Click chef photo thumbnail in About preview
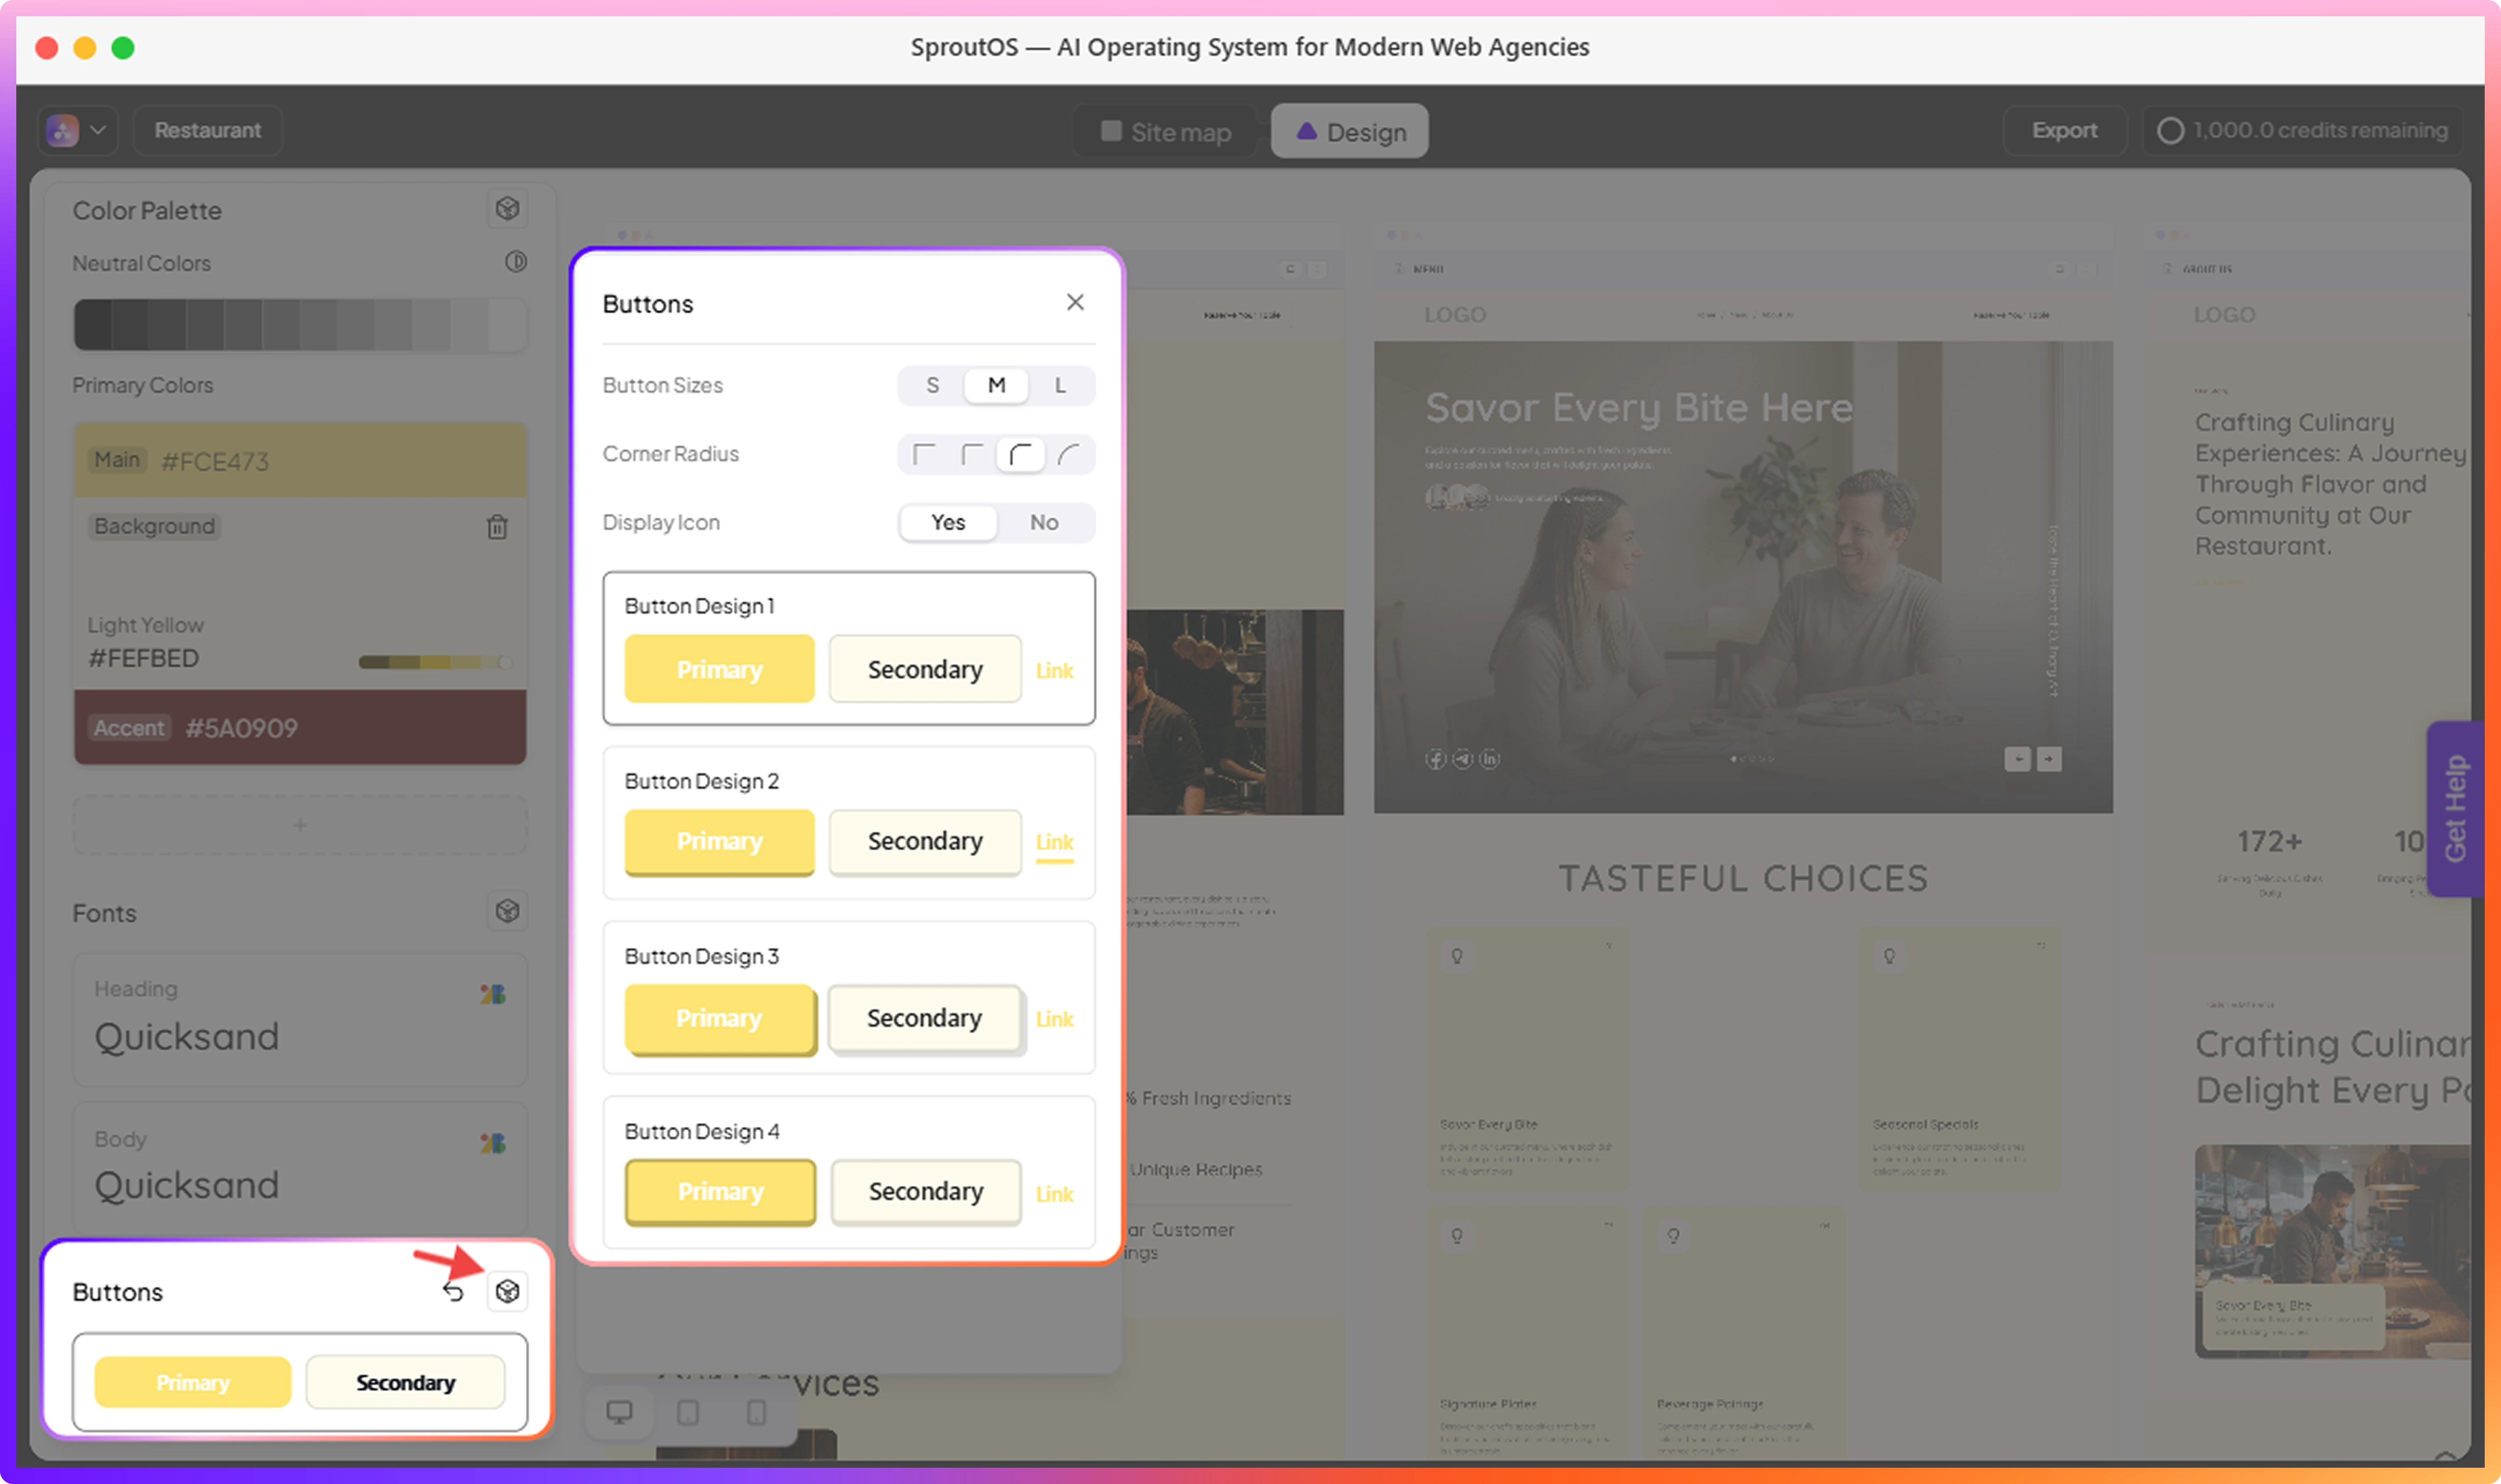The width and height of the screenshot is (2501, 1484). [2333, 1251]
